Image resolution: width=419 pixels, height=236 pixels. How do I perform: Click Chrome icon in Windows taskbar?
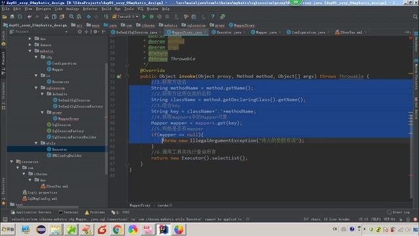tap(117, 229)
